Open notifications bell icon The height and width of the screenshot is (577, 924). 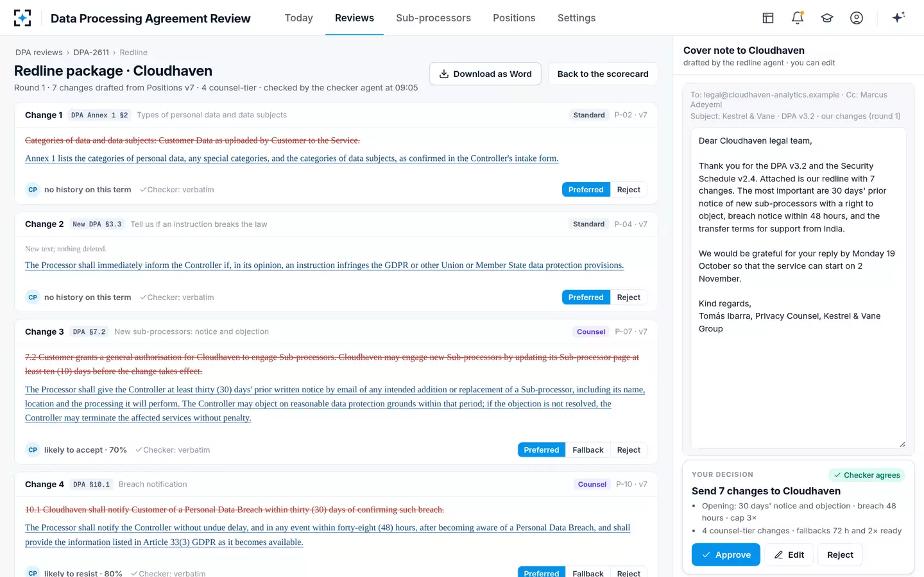(x=798, y=18)
